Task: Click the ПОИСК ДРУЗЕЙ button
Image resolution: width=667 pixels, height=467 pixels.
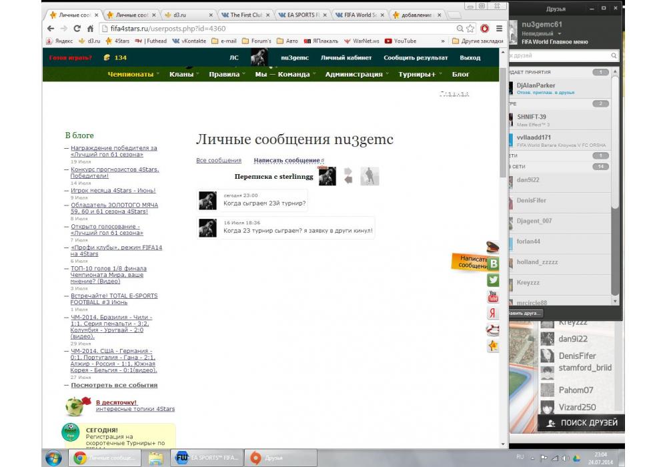Action: 581,423
